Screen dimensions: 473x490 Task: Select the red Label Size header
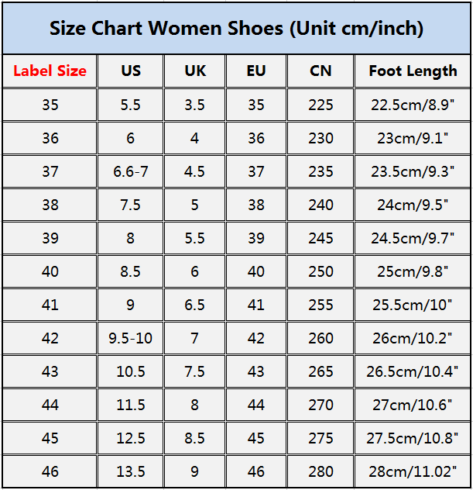(50, 71)
